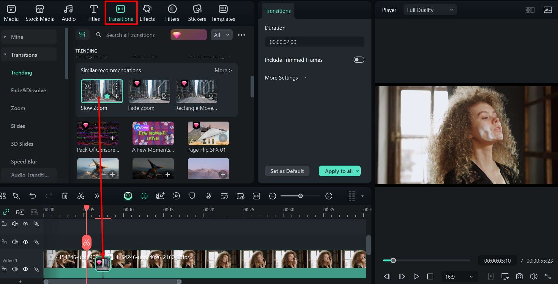Screen dimensions: 558x284
Task: Click the Duration time field
Action: click(315, 42)
